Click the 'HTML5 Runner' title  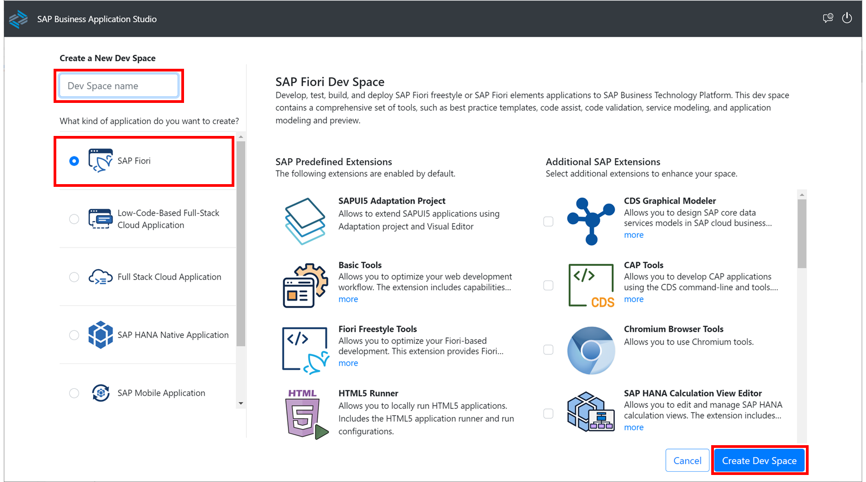[x=368, y=393]
